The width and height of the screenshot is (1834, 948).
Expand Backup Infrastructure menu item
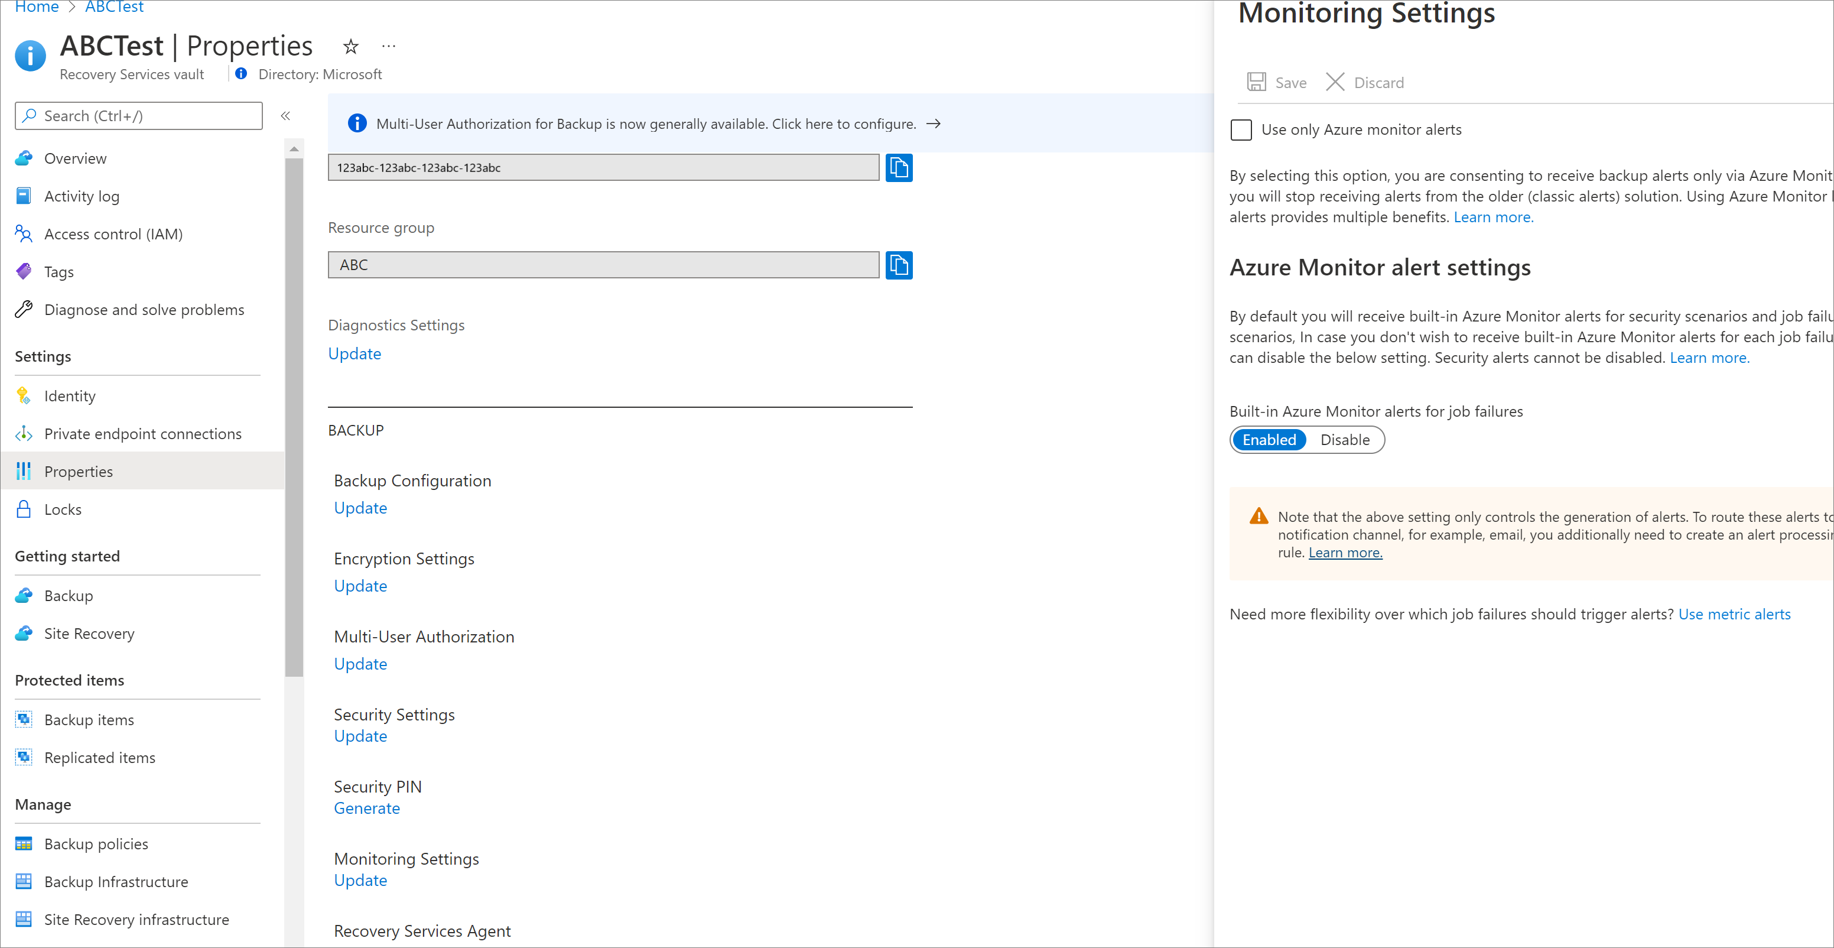point(116,881)
